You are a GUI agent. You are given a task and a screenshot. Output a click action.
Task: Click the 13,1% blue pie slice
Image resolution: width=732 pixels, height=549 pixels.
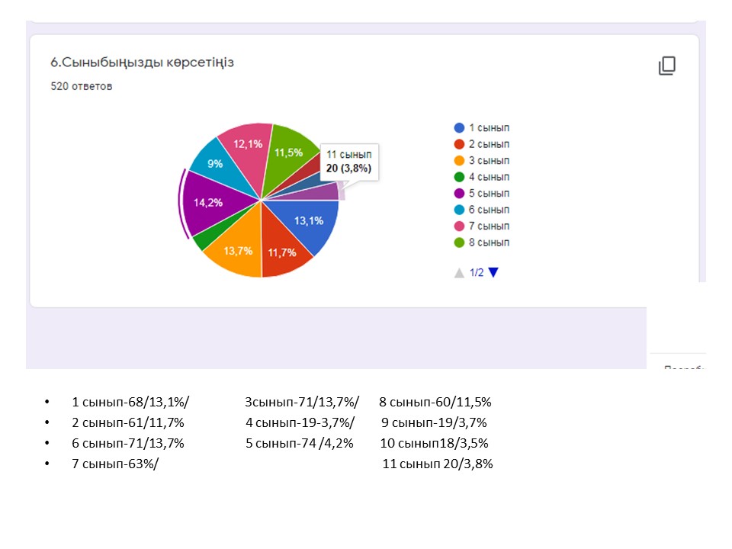[x=307, y=220]
